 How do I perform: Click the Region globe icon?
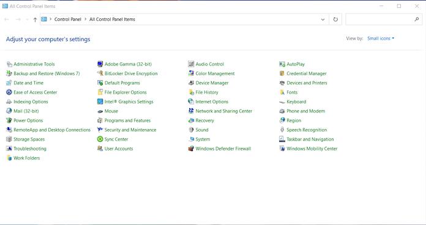point(282,120)
